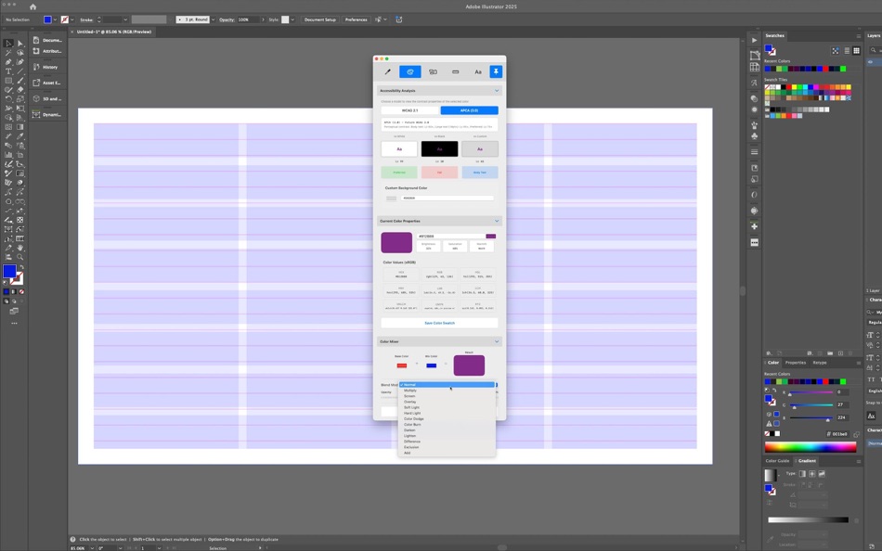Open the Aa typography tab in plugin

[477, 72]
